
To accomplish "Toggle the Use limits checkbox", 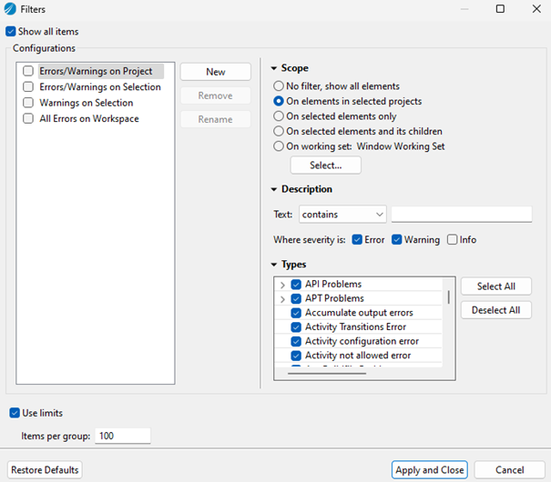I will click(15, 413).
